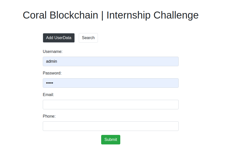
Task: Click the Email: label text
Action: (48, 95)
